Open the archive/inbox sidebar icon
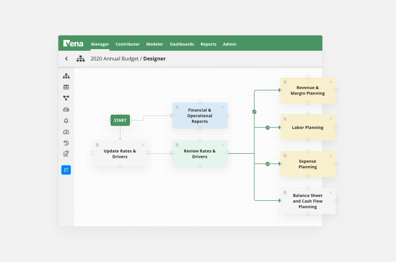 [x=66, y=109]
